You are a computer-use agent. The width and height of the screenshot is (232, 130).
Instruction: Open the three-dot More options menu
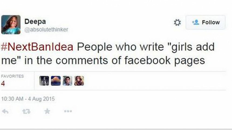pos(68,111)
